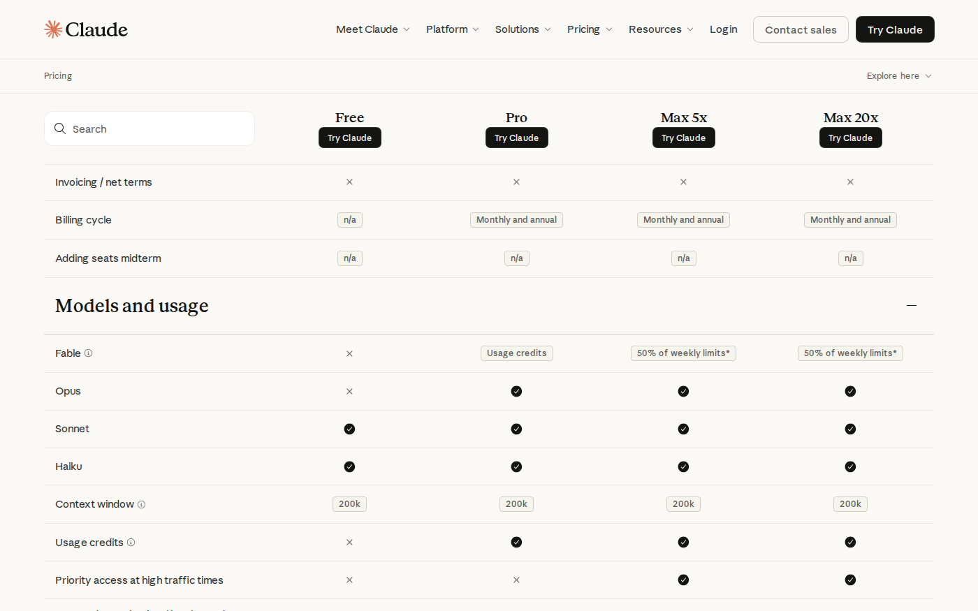Screen dimensions: 978x611
Task: Click Monthly and annual badge under Pro
Action: click(x=516, y=220)
